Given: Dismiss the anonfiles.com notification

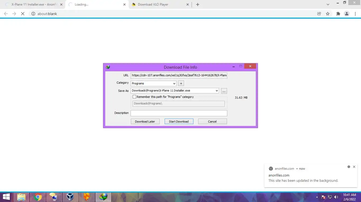Looking at the screenshot, I should pyautogui.click(x=354, y=167).
